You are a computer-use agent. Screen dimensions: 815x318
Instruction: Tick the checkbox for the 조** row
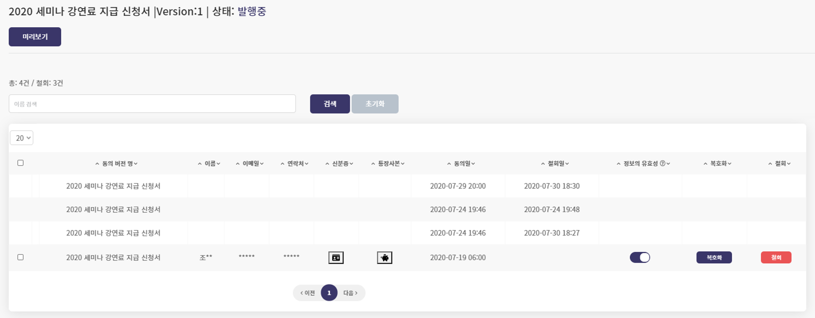click(x=20, y=257)
